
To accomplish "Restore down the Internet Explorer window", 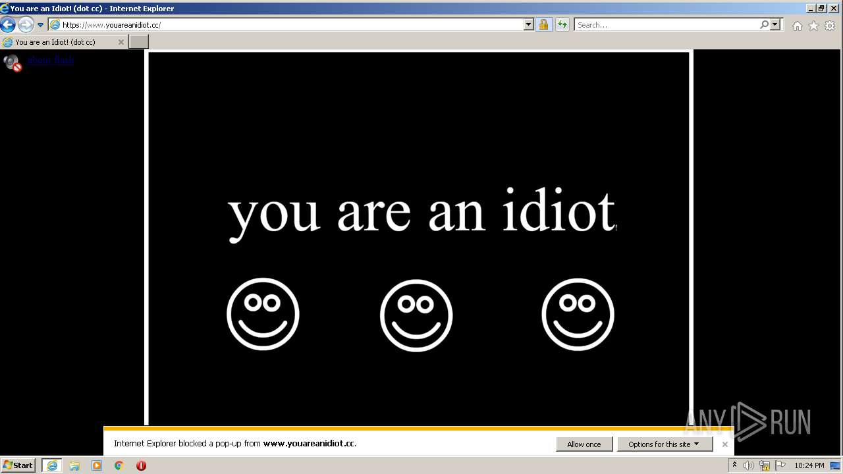I will tap(821, 9).
